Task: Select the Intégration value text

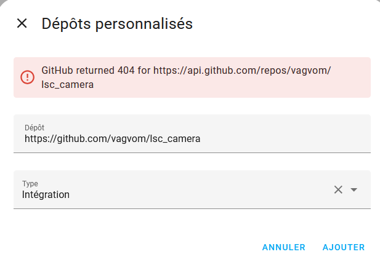Action: point(46,195)
